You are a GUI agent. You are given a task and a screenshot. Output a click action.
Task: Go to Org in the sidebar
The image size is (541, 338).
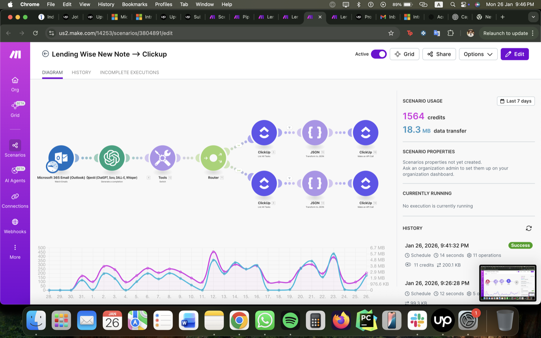pyautogui.click(x=15, y=84)
